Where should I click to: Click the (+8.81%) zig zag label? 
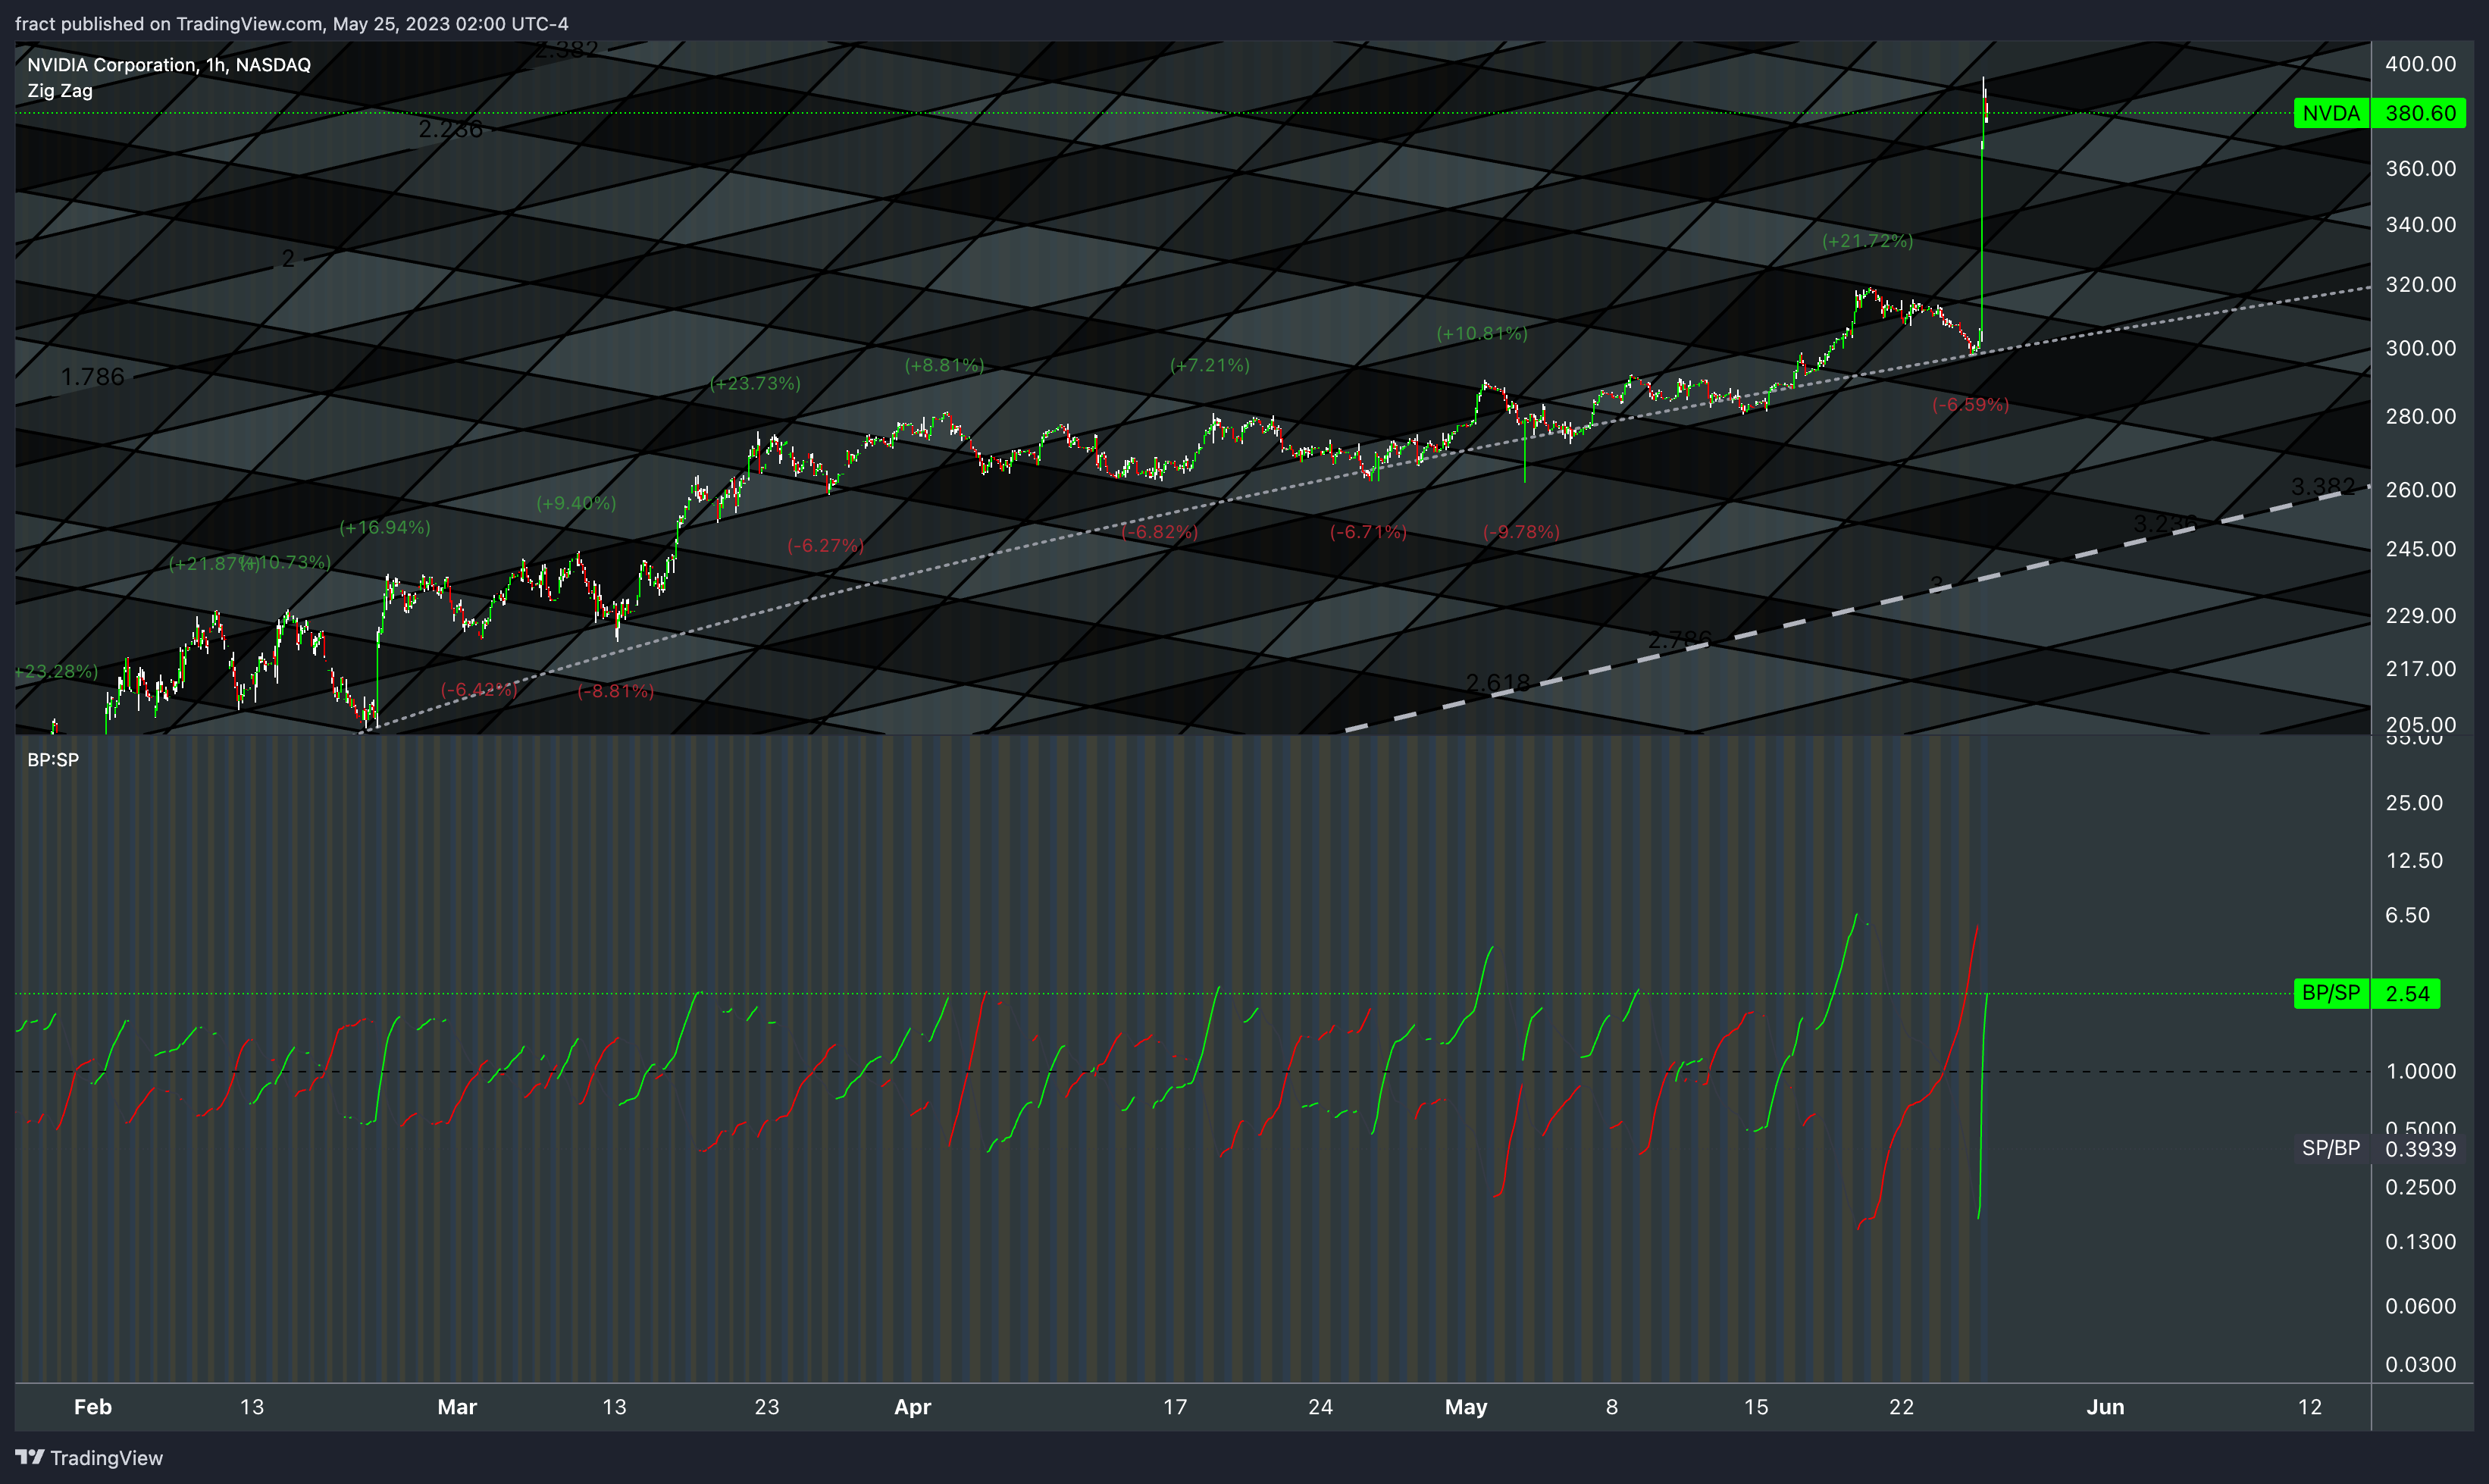[x=944, y=365]
